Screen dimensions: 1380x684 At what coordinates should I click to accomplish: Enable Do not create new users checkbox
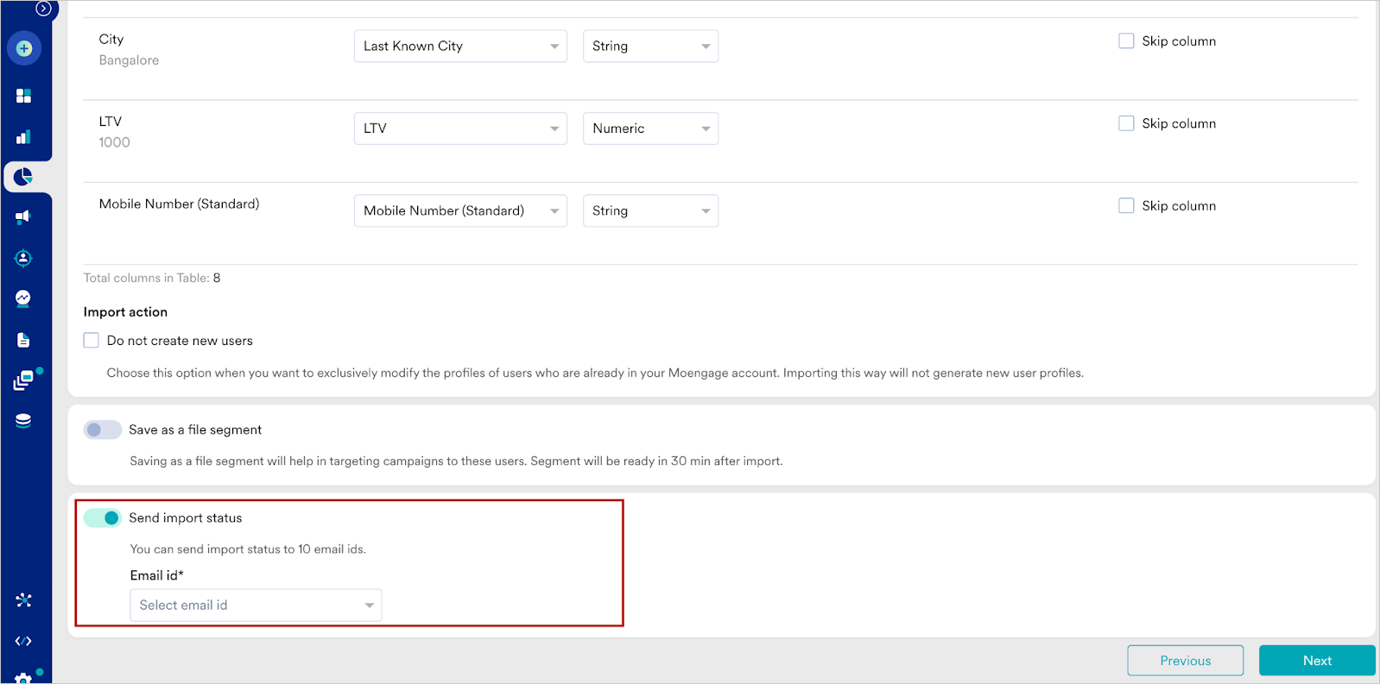(91, 340)
